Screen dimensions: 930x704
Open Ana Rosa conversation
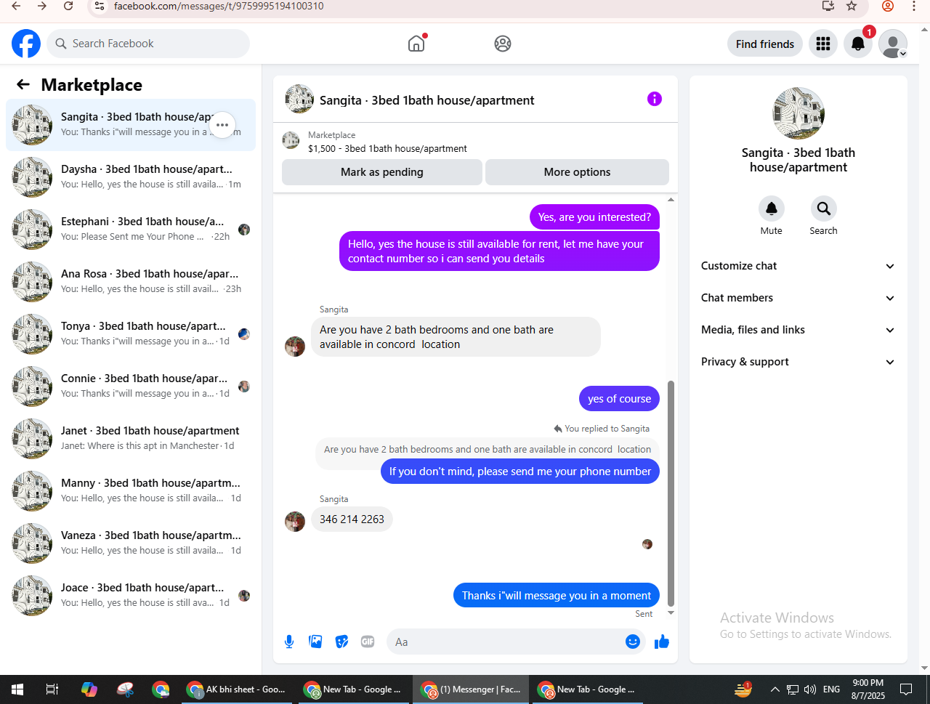[131, 282]
